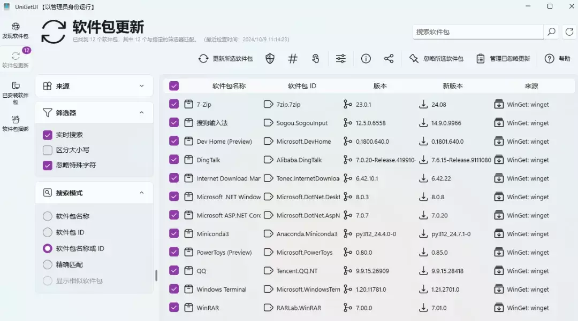Disable the 实时搜索 filter checkbox

tap(48, 135)
